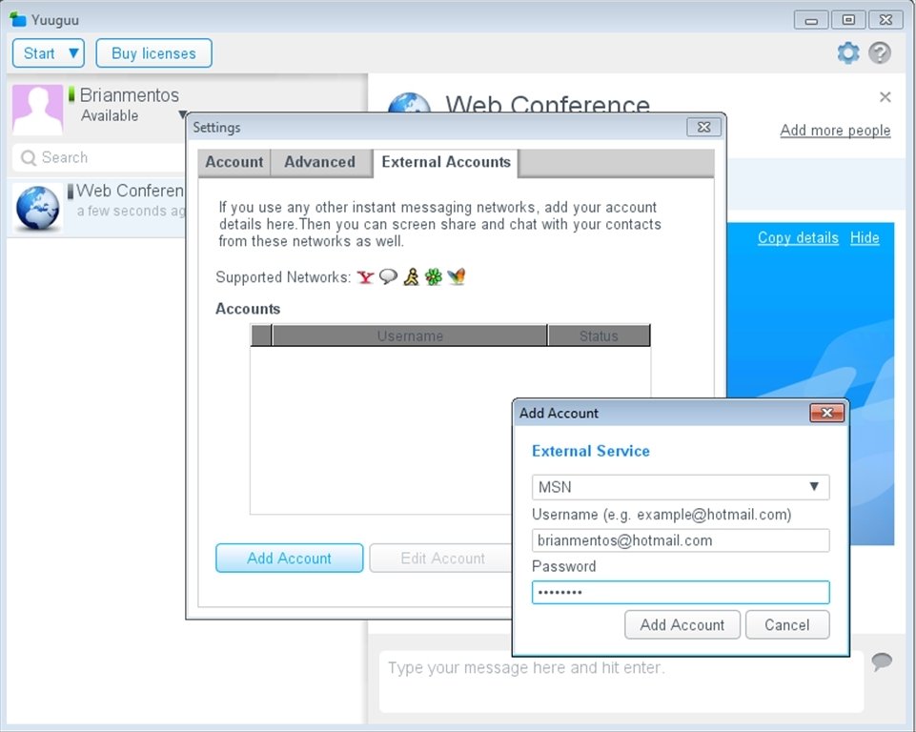Click the chat bubble send icon

coord(882,661)
